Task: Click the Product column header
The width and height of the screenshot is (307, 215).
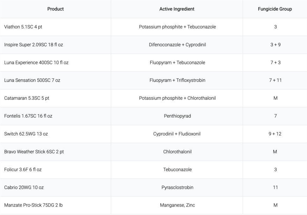Action: [55, 9]
